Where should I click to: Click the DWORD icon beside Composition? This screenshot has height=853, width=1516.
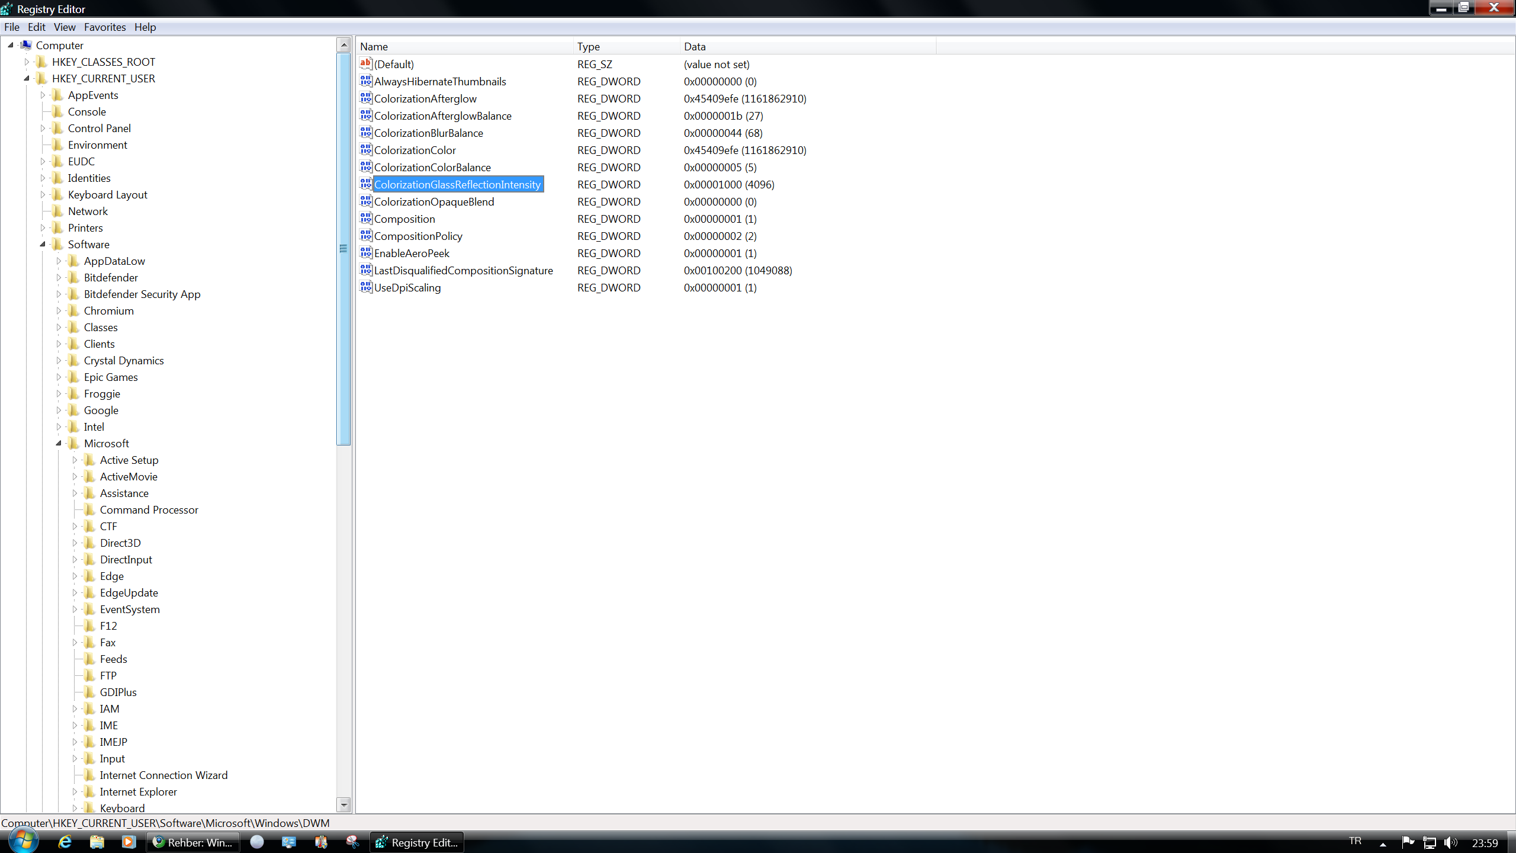(x=366, y=219)
